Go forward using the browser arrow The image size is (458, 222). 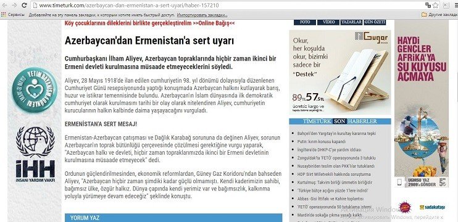[14, 5]
